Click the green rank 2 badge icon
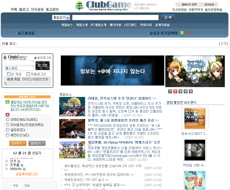The image size is (230, 190). [182, 33]
